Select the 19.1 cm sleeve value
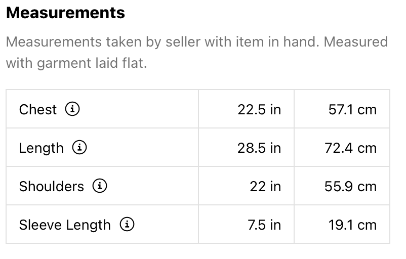 [352, 225]
